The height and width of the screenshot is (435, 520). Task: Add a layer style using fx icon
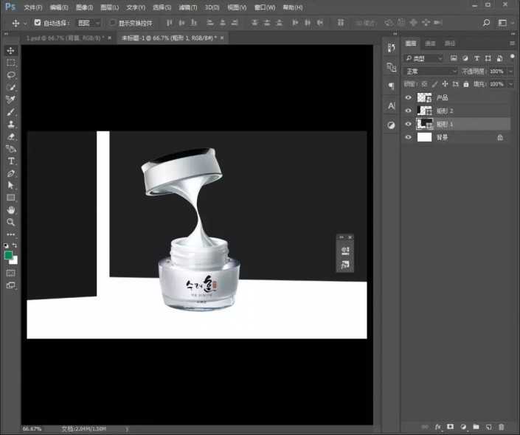437,427
